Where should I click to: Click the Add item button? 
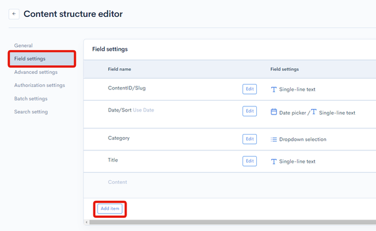tap(110, 208)
